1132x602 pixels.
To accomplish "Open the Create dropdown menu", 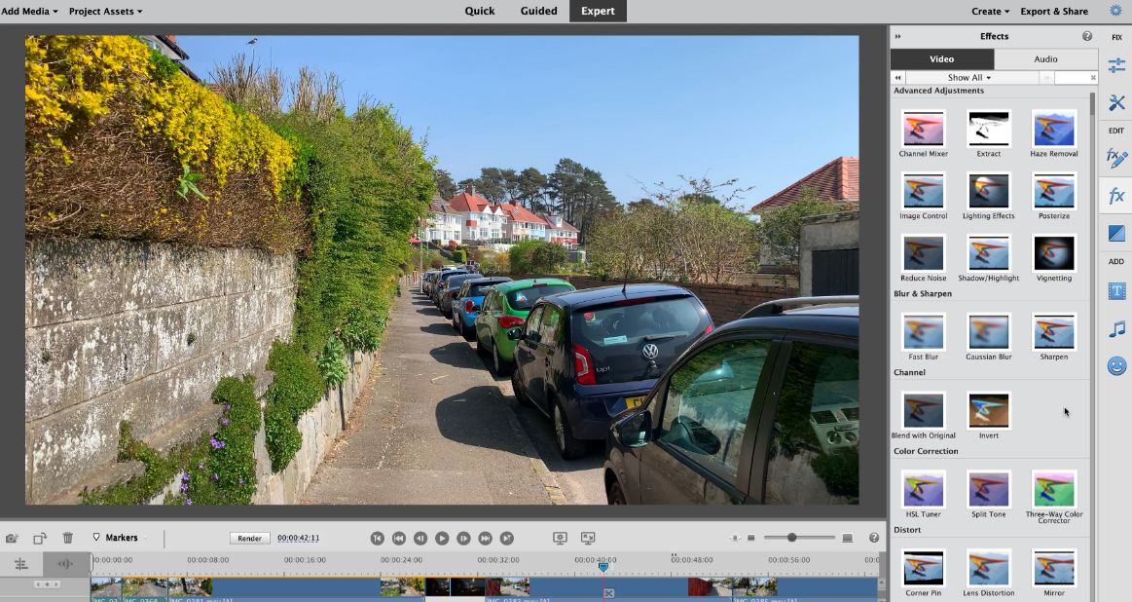I will pos(991,11).
